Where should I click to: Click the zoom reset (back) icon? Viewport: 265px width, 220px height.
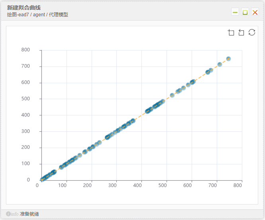241,32
